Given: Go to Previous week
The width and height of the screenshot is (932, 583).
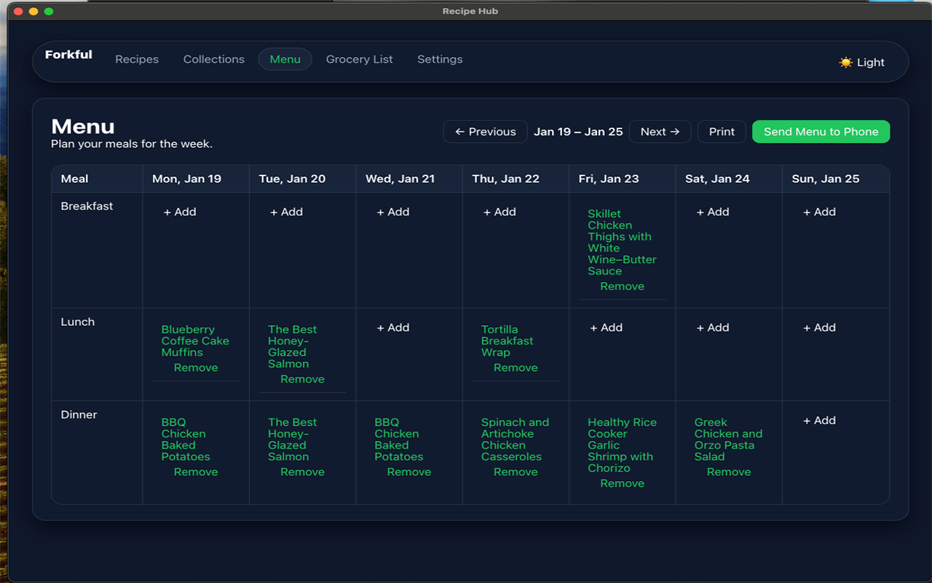Looking at the screenshot, I should (x=485, y=132).
